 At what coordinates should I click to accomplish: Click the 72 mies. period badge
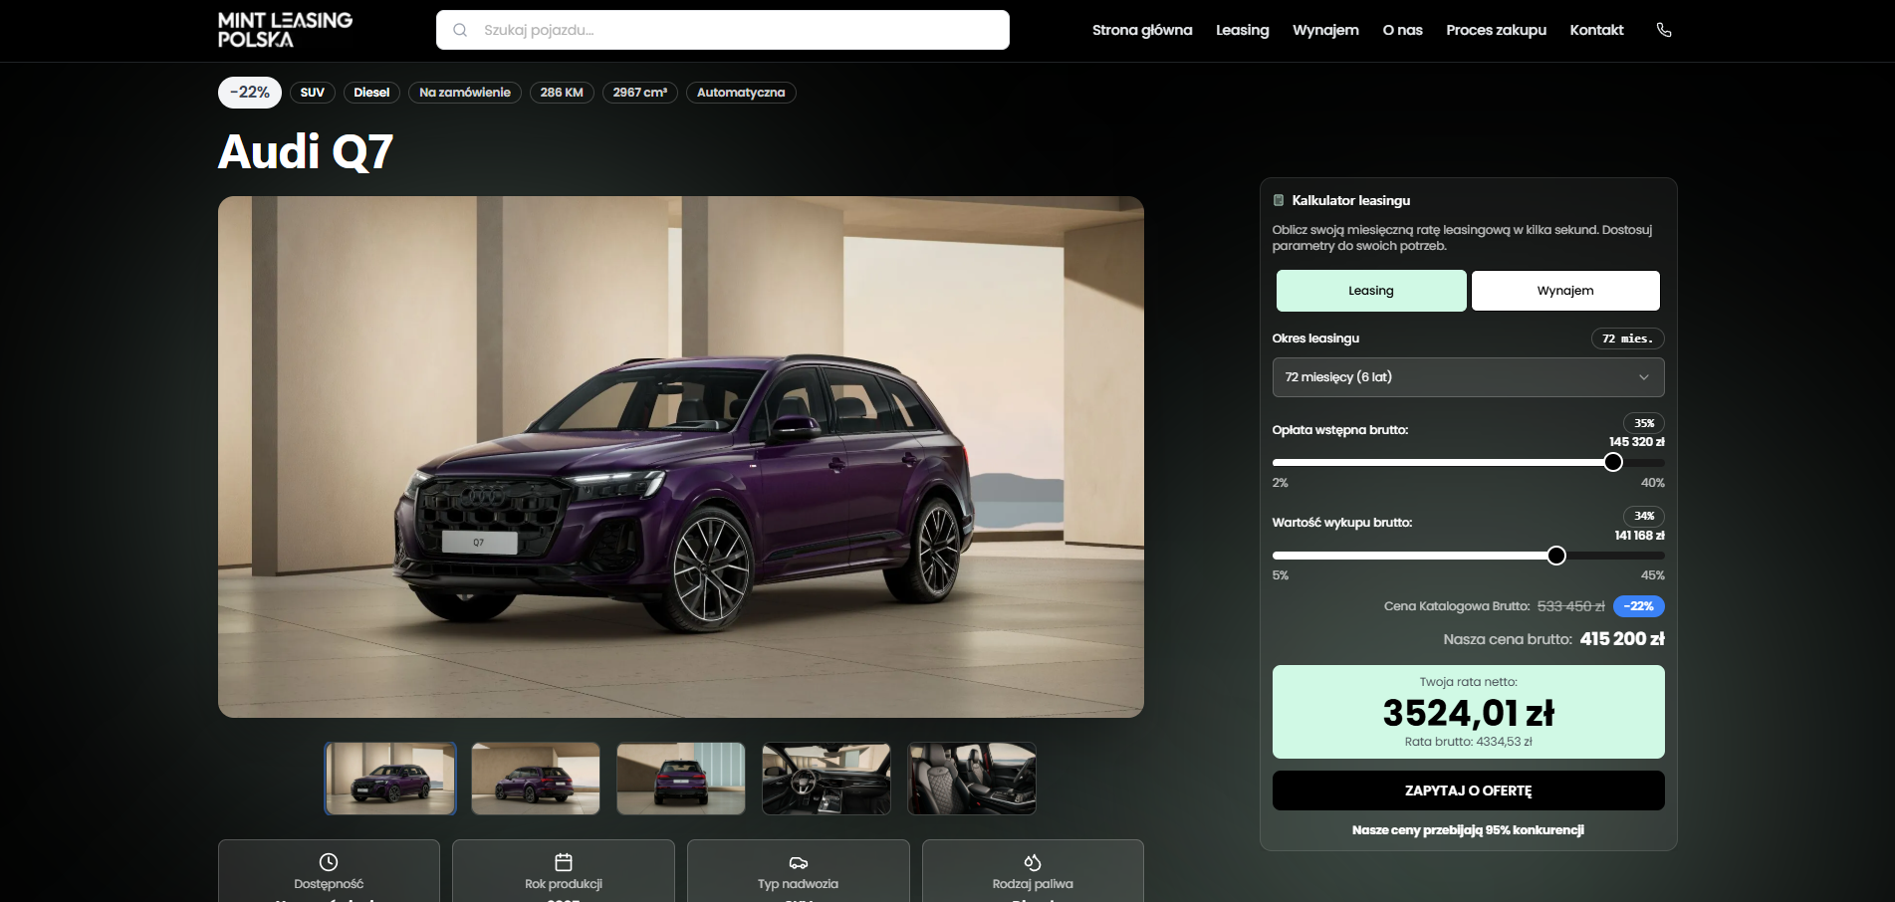point(1627,338)
